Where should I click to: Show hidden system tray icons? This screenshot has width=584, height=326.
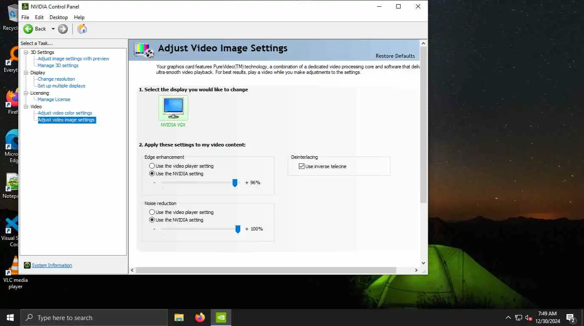pyautogui.click(x=508, y=318)
